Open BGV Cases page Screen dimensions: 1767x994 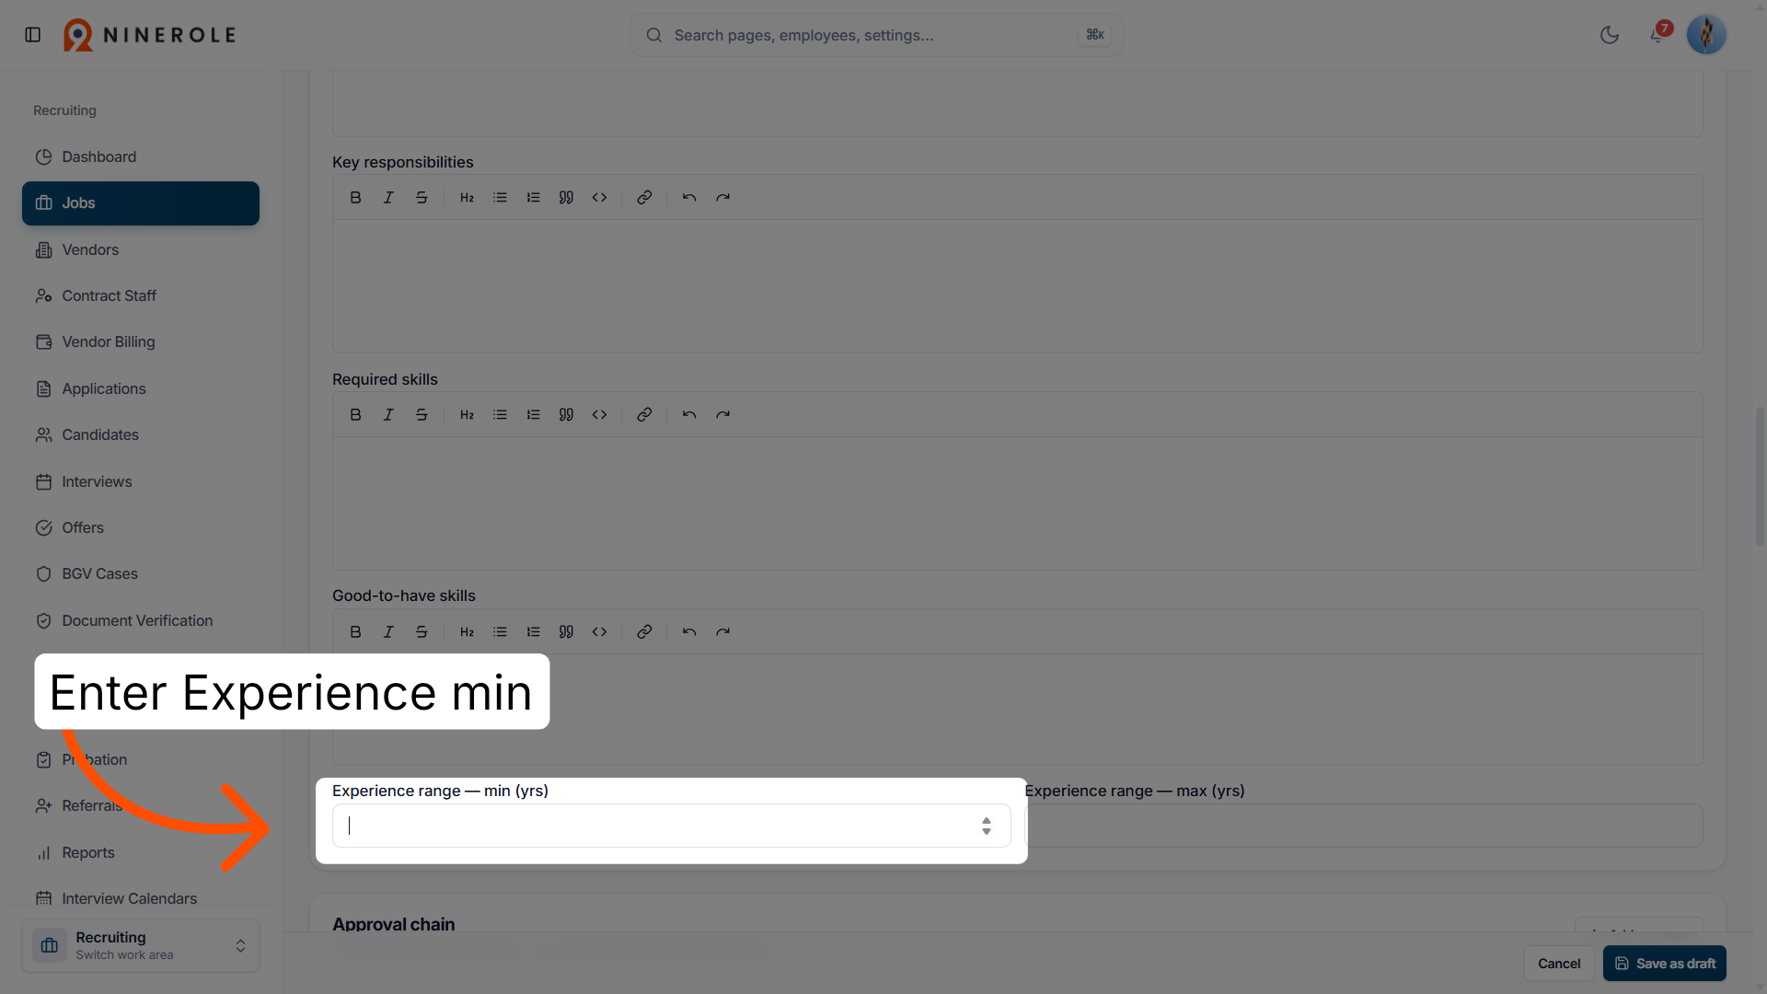(x=141, y=574)
